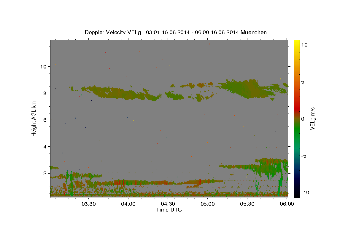This screenshot has width=356, height=237.
Task: Click the colorbar's positive 10 value label
Action: tap(304, 45)
